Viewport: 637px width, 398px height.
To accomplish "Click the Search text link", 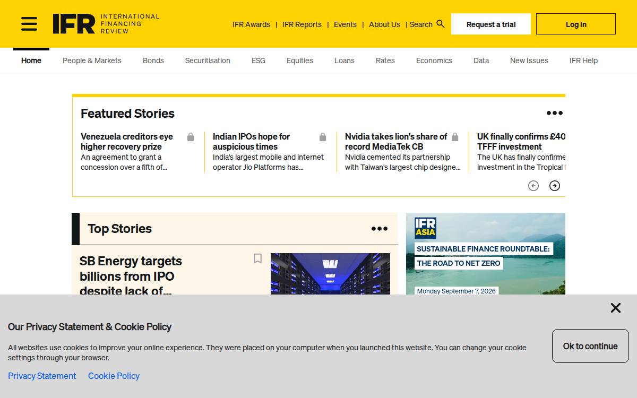I will (421, 24).
